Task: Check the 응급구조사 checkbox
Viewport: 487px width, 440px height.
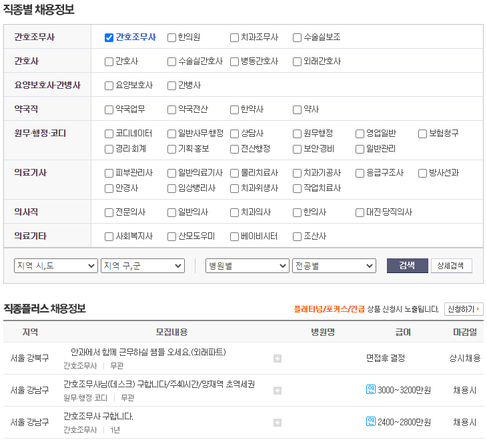Action: (360, 173)
